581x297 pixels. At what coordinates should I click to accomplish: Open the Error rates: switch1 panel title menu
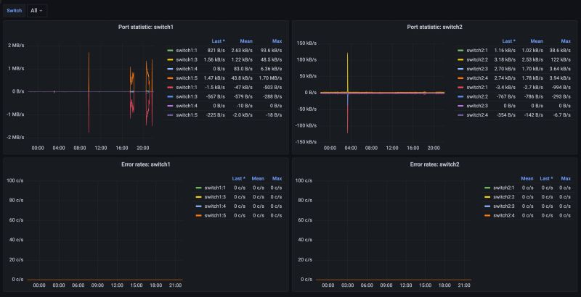pos(146,164)
